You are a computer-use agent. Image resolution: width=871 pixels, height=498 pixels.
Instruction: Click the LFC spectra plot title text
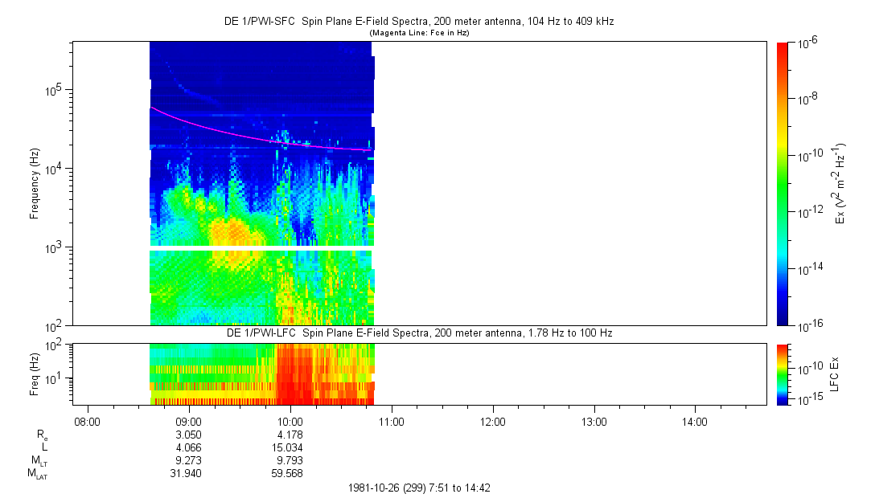click(419, 333)
